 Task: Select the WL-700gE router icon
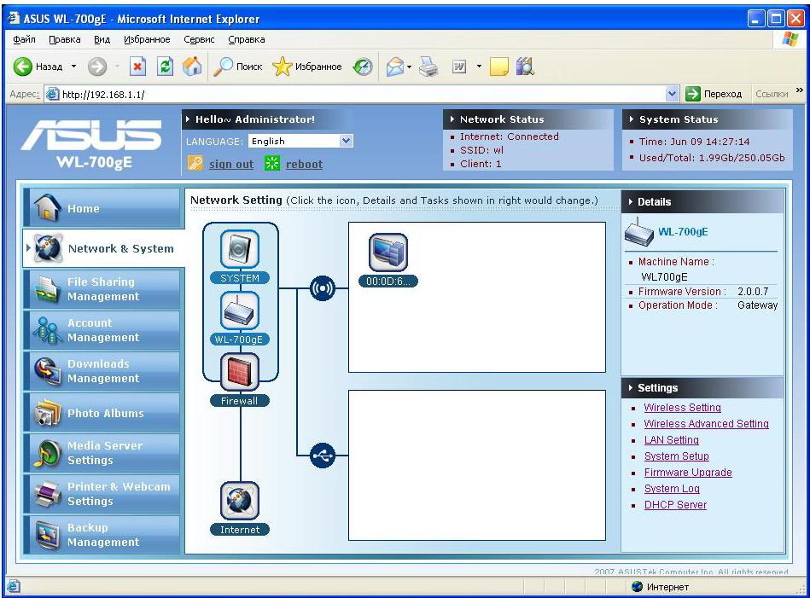[x=240, y=311]
